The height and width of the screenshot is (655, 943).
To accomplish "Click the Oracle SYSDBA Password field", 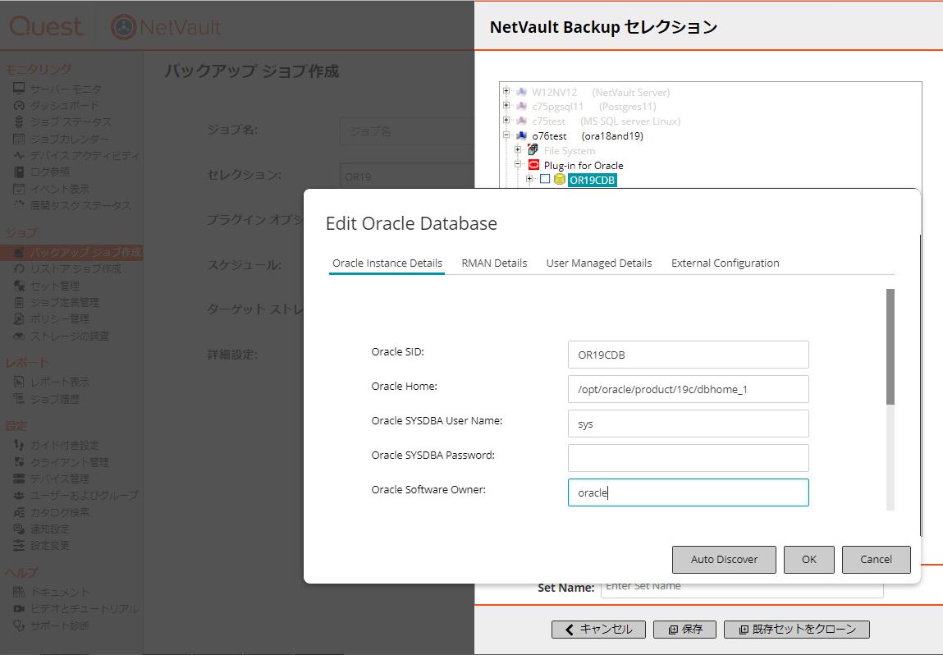I will pos(688,458).
